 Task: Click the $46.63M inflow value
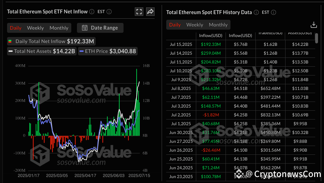click(x=211, y=89)
